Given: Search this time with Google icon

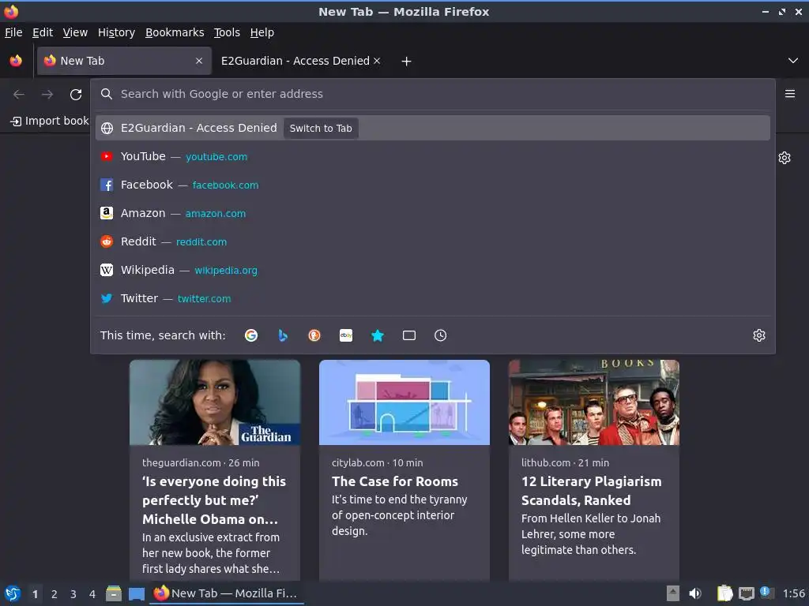Looking at the screenshot, I should pyautogui.click(x=251, y=335).
